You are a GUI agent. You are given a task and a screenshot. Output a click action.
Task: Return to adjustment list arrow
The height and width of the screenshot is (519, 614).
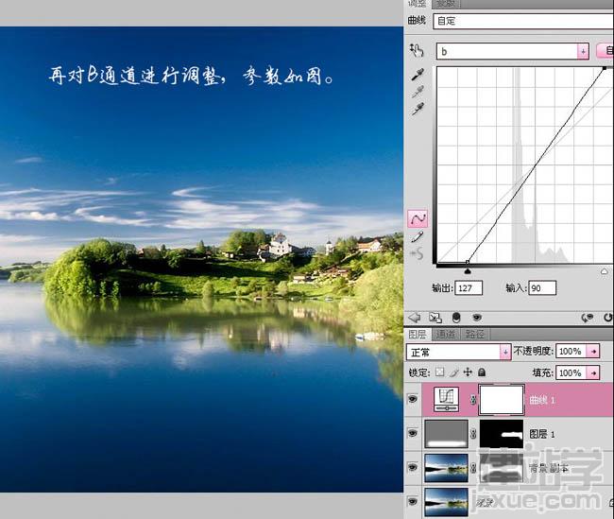(x=415, y=317)
